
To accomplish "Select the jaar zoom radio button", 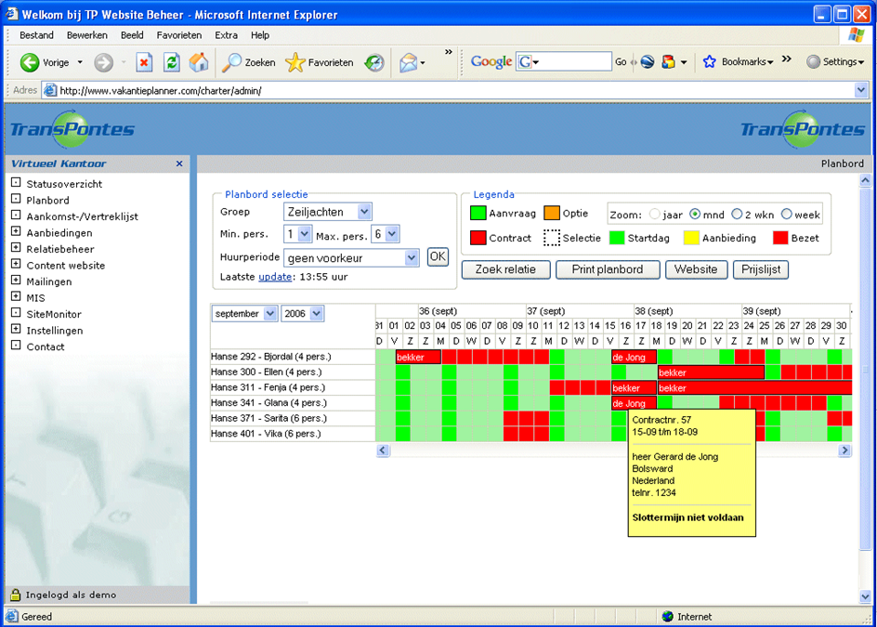I will (653, 215).
